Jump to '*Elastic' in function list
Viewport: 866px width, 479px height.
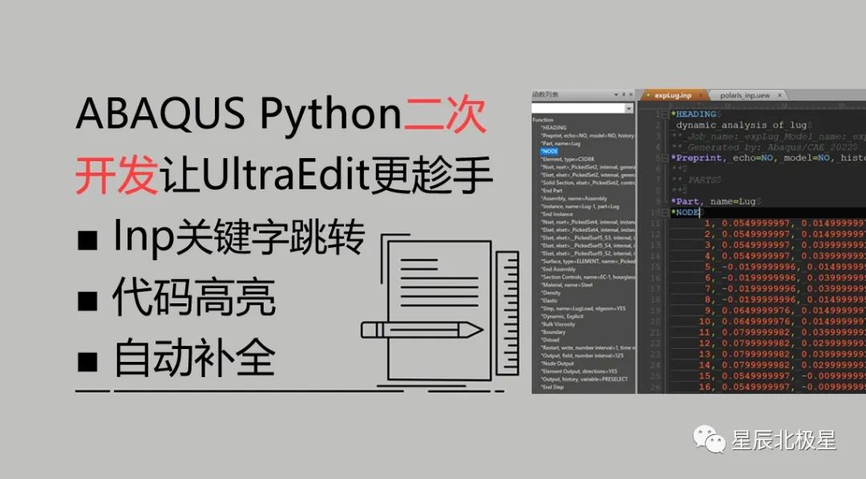point(549,301)
